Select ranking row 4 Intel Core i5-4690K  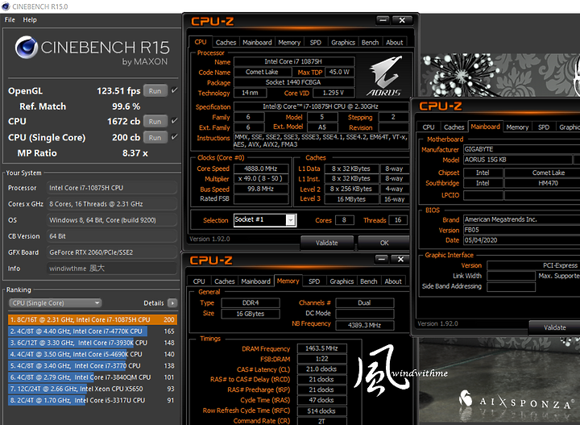93,354
